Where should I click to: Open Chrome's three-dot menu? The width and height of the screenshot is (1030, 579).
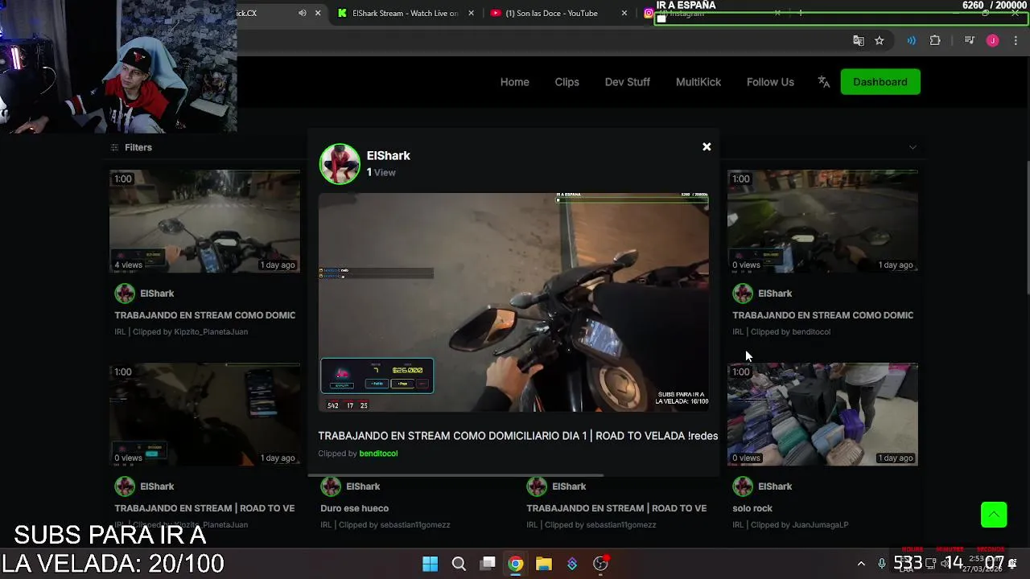tap(1016, 41)
